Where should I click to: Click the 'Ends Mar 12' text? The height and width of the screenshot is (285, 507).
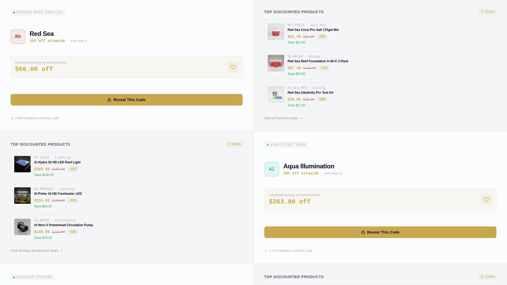point(333,173)
